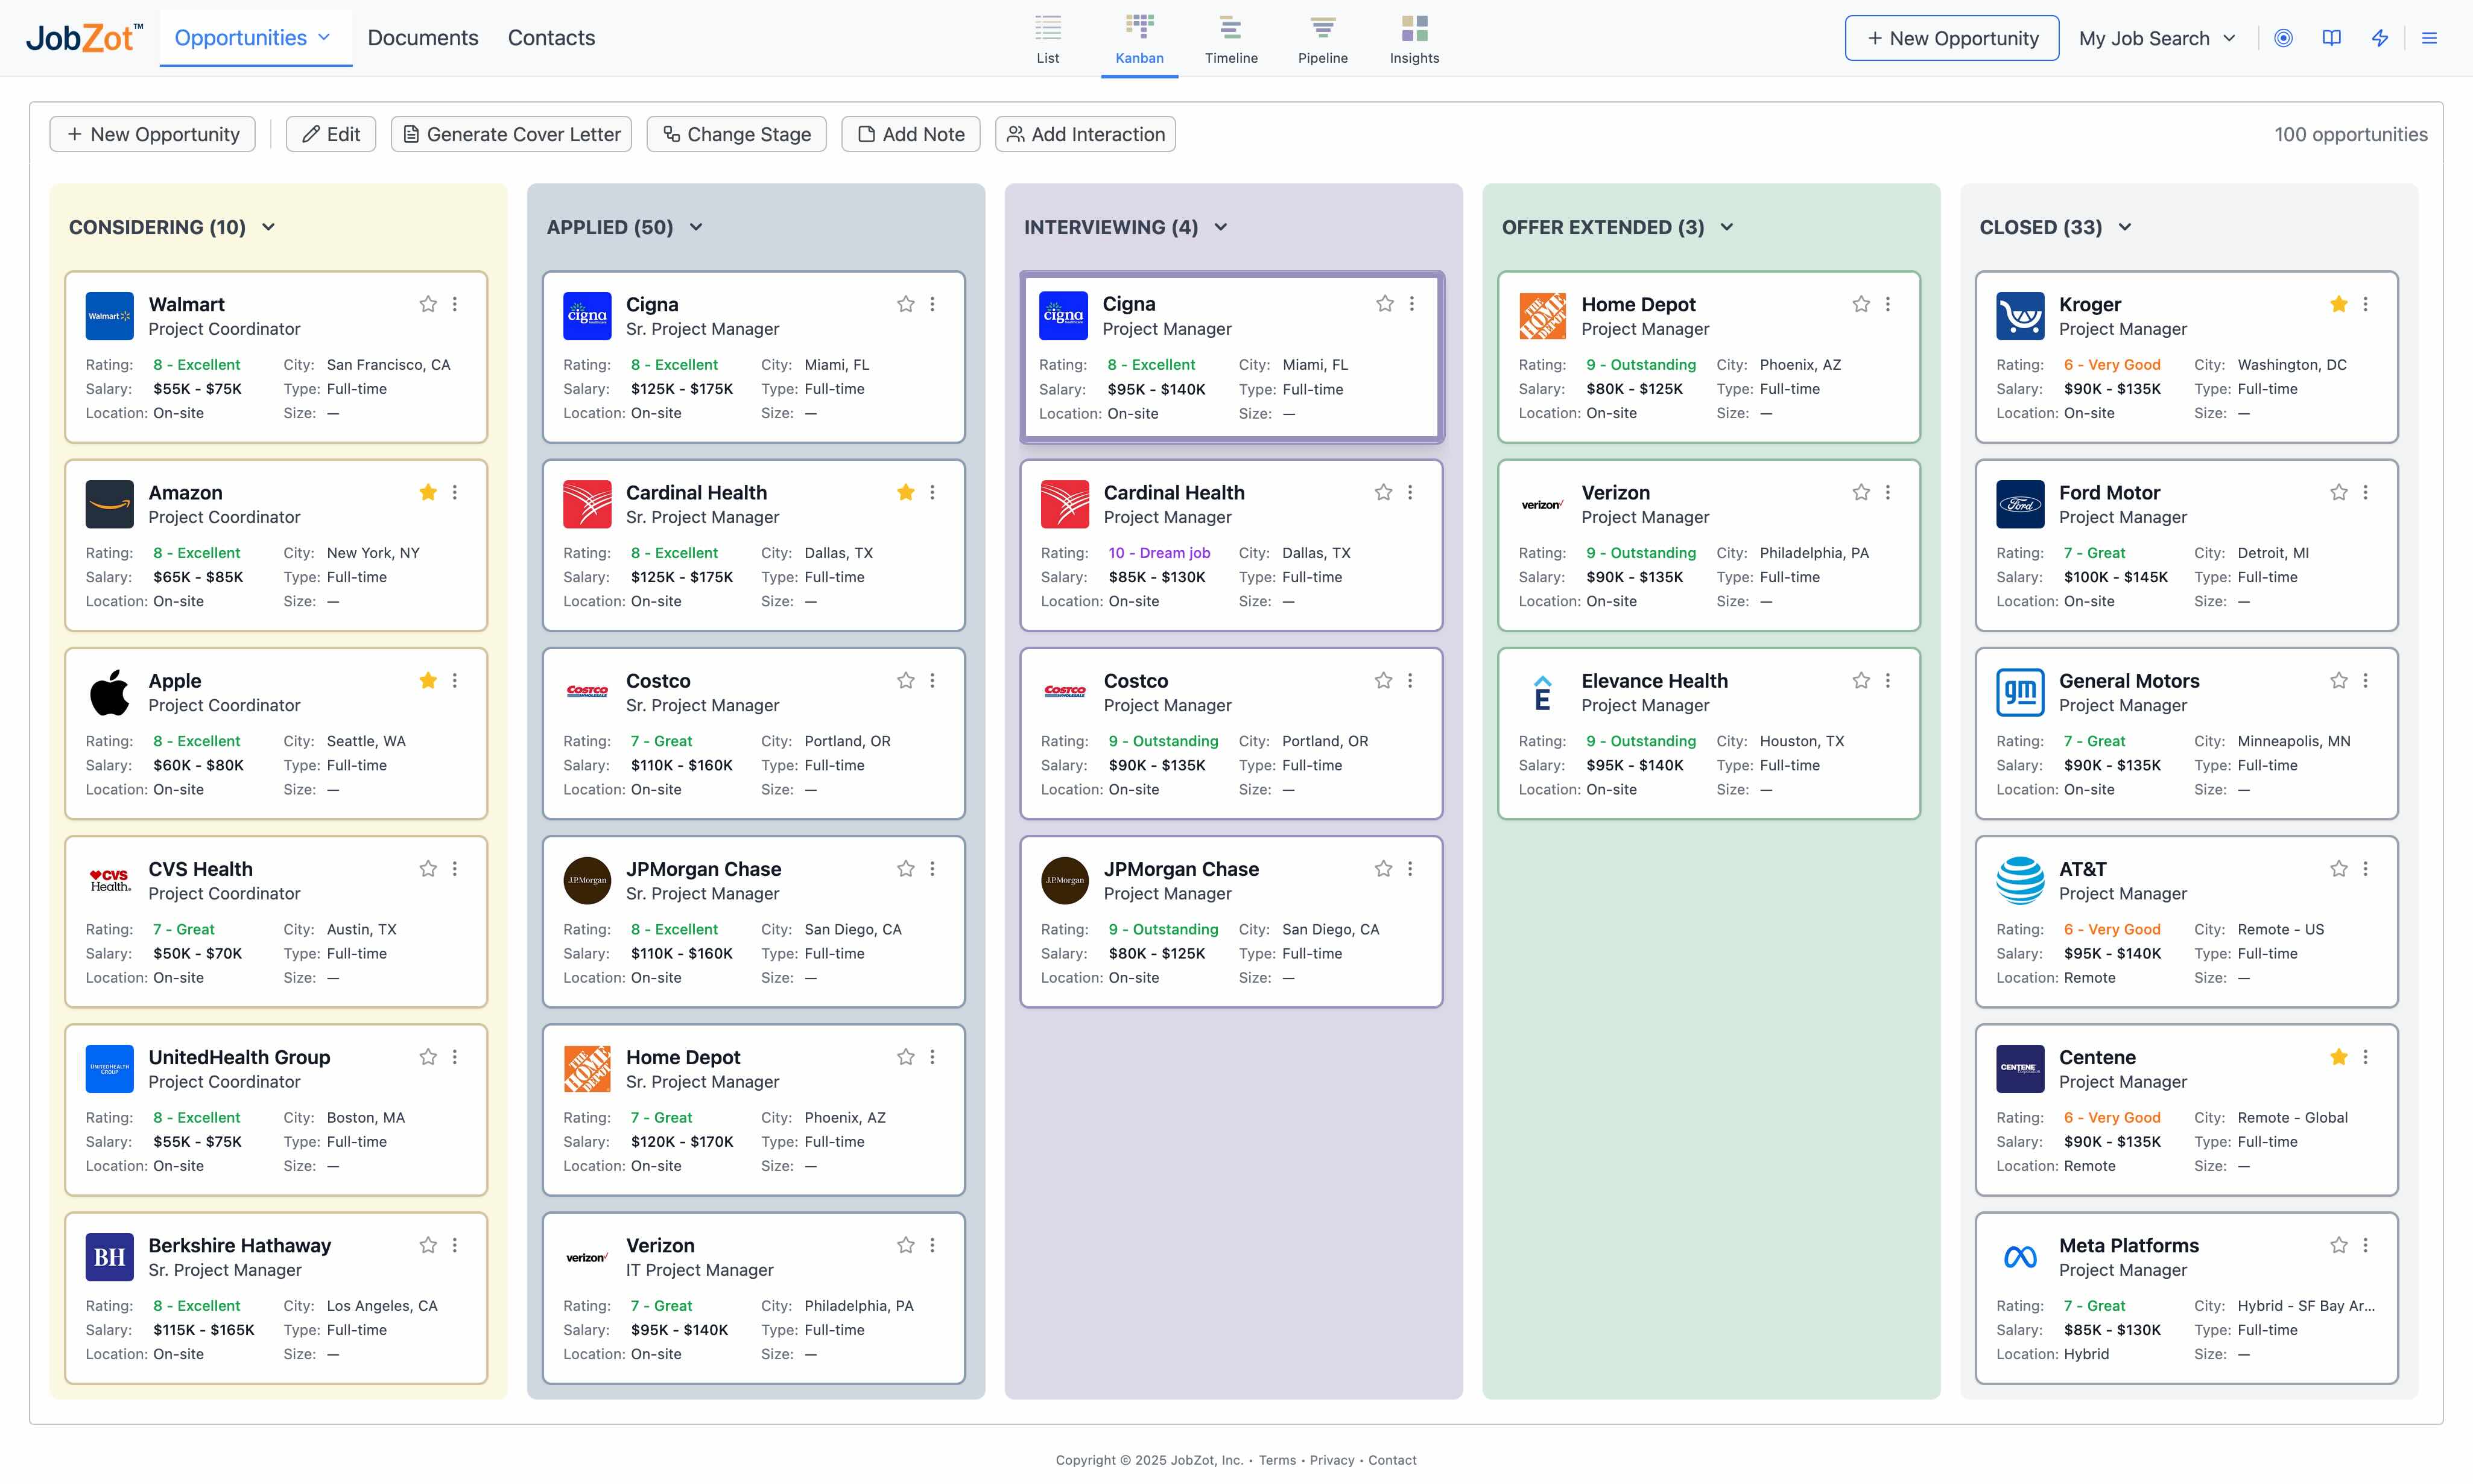The image size is (2473, 1484).
Task: Select the UnitedHealth Group card
Action: (x=276, y=1109)
